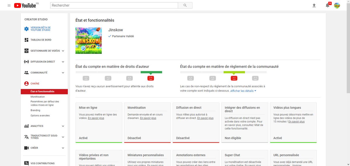Open Paramètres par défaut des vidéos
The height and width of the screenshot is (166, 350).
click(45, 103)
